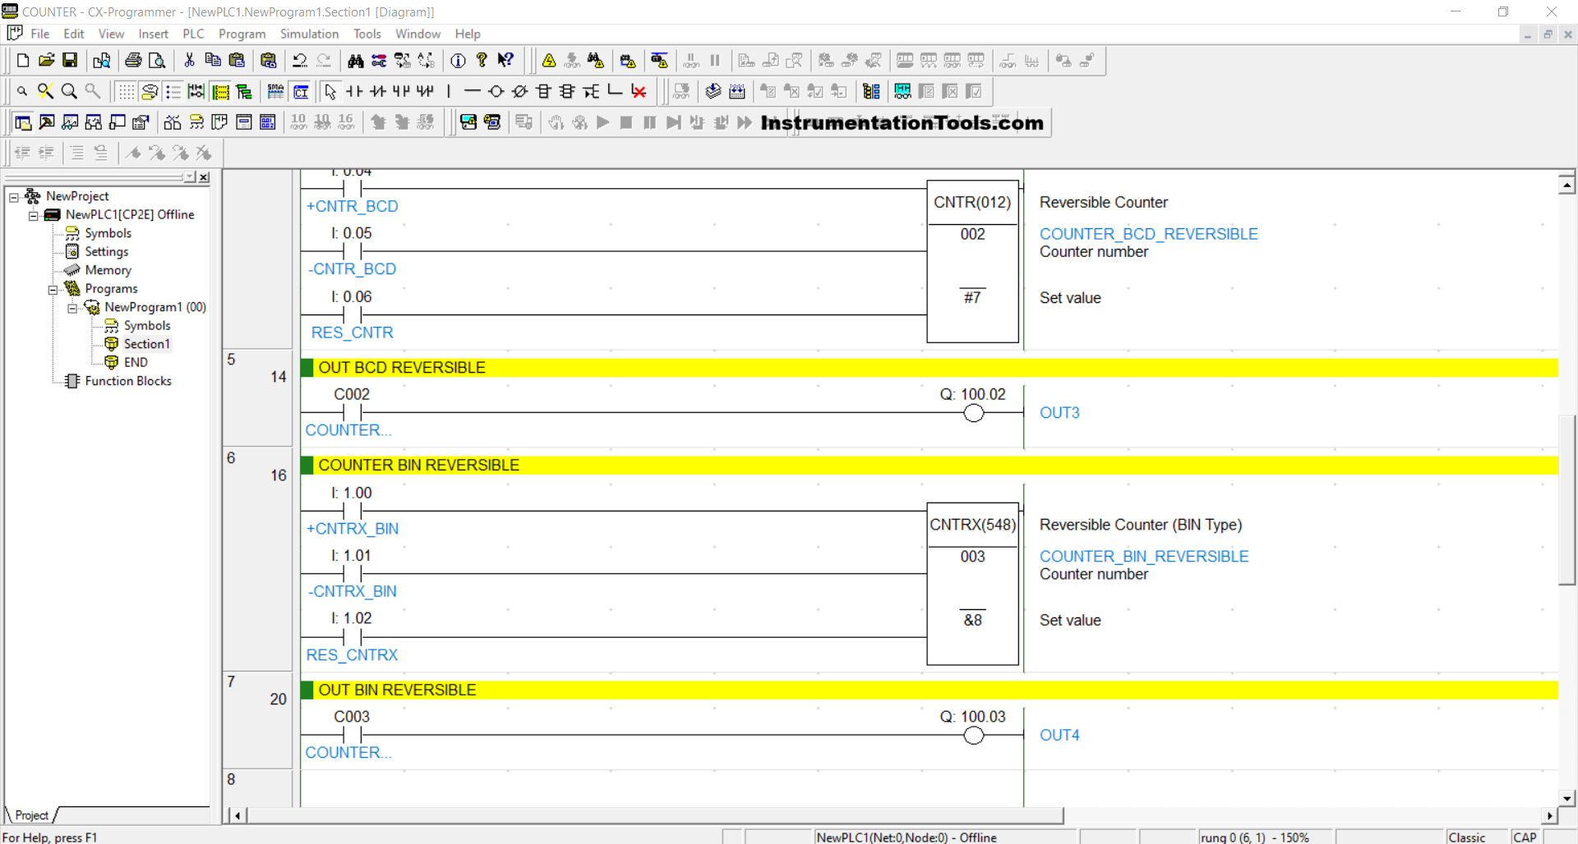Toggle Show Rung Comments button
The height and width of the screenshot is (844, 1578).
coord(150,91)
